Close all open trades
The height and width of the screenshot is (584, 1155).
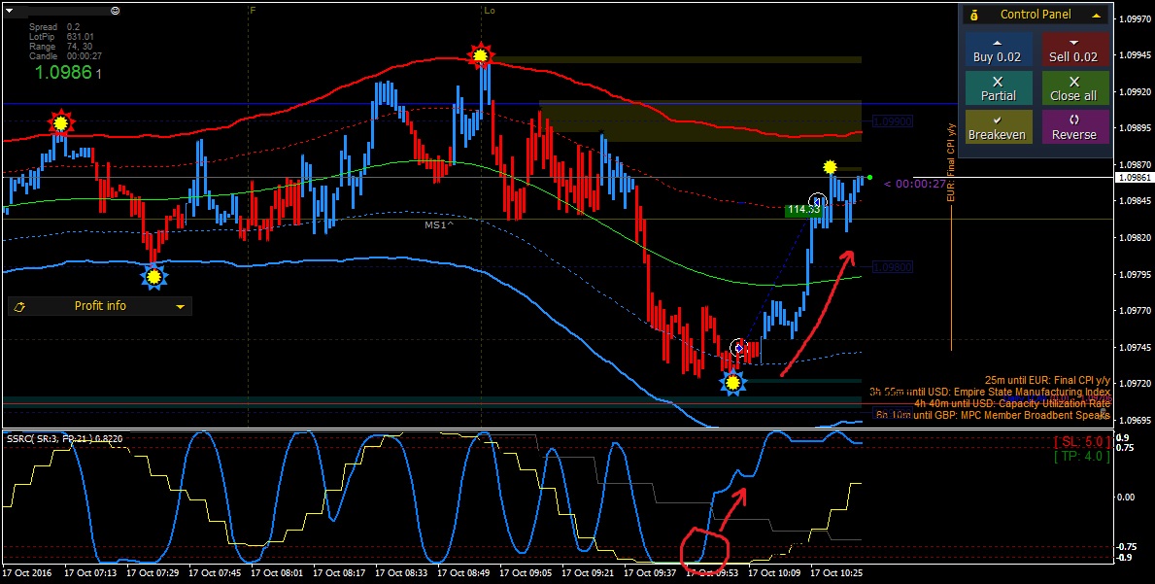coord(1073,87)
